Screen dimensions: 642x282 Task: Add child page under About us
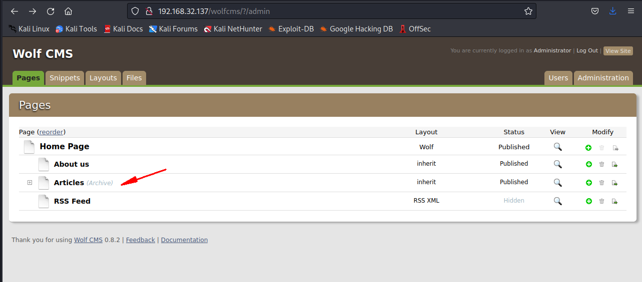[588, 164]
